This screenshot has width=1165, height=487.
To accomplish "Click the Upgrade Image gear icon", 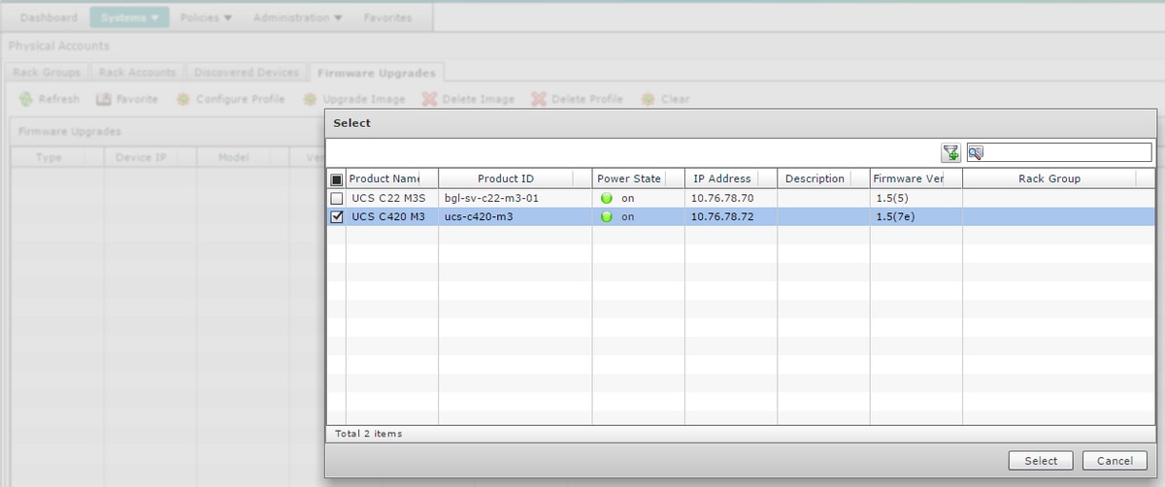I will point(310,99).
